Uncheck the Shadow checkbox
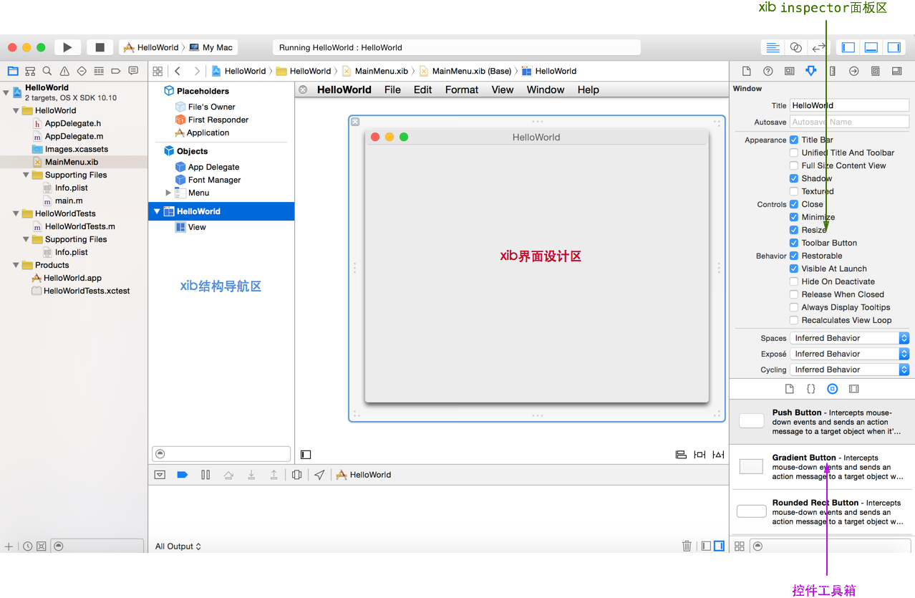The width and height of the screenshot is (915, 598). pyautogui.click(x=794, y=178)
